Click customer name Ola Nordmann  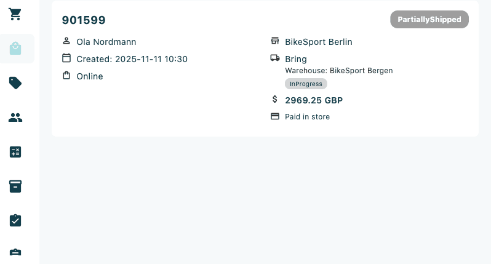click(x=106, y=42)
